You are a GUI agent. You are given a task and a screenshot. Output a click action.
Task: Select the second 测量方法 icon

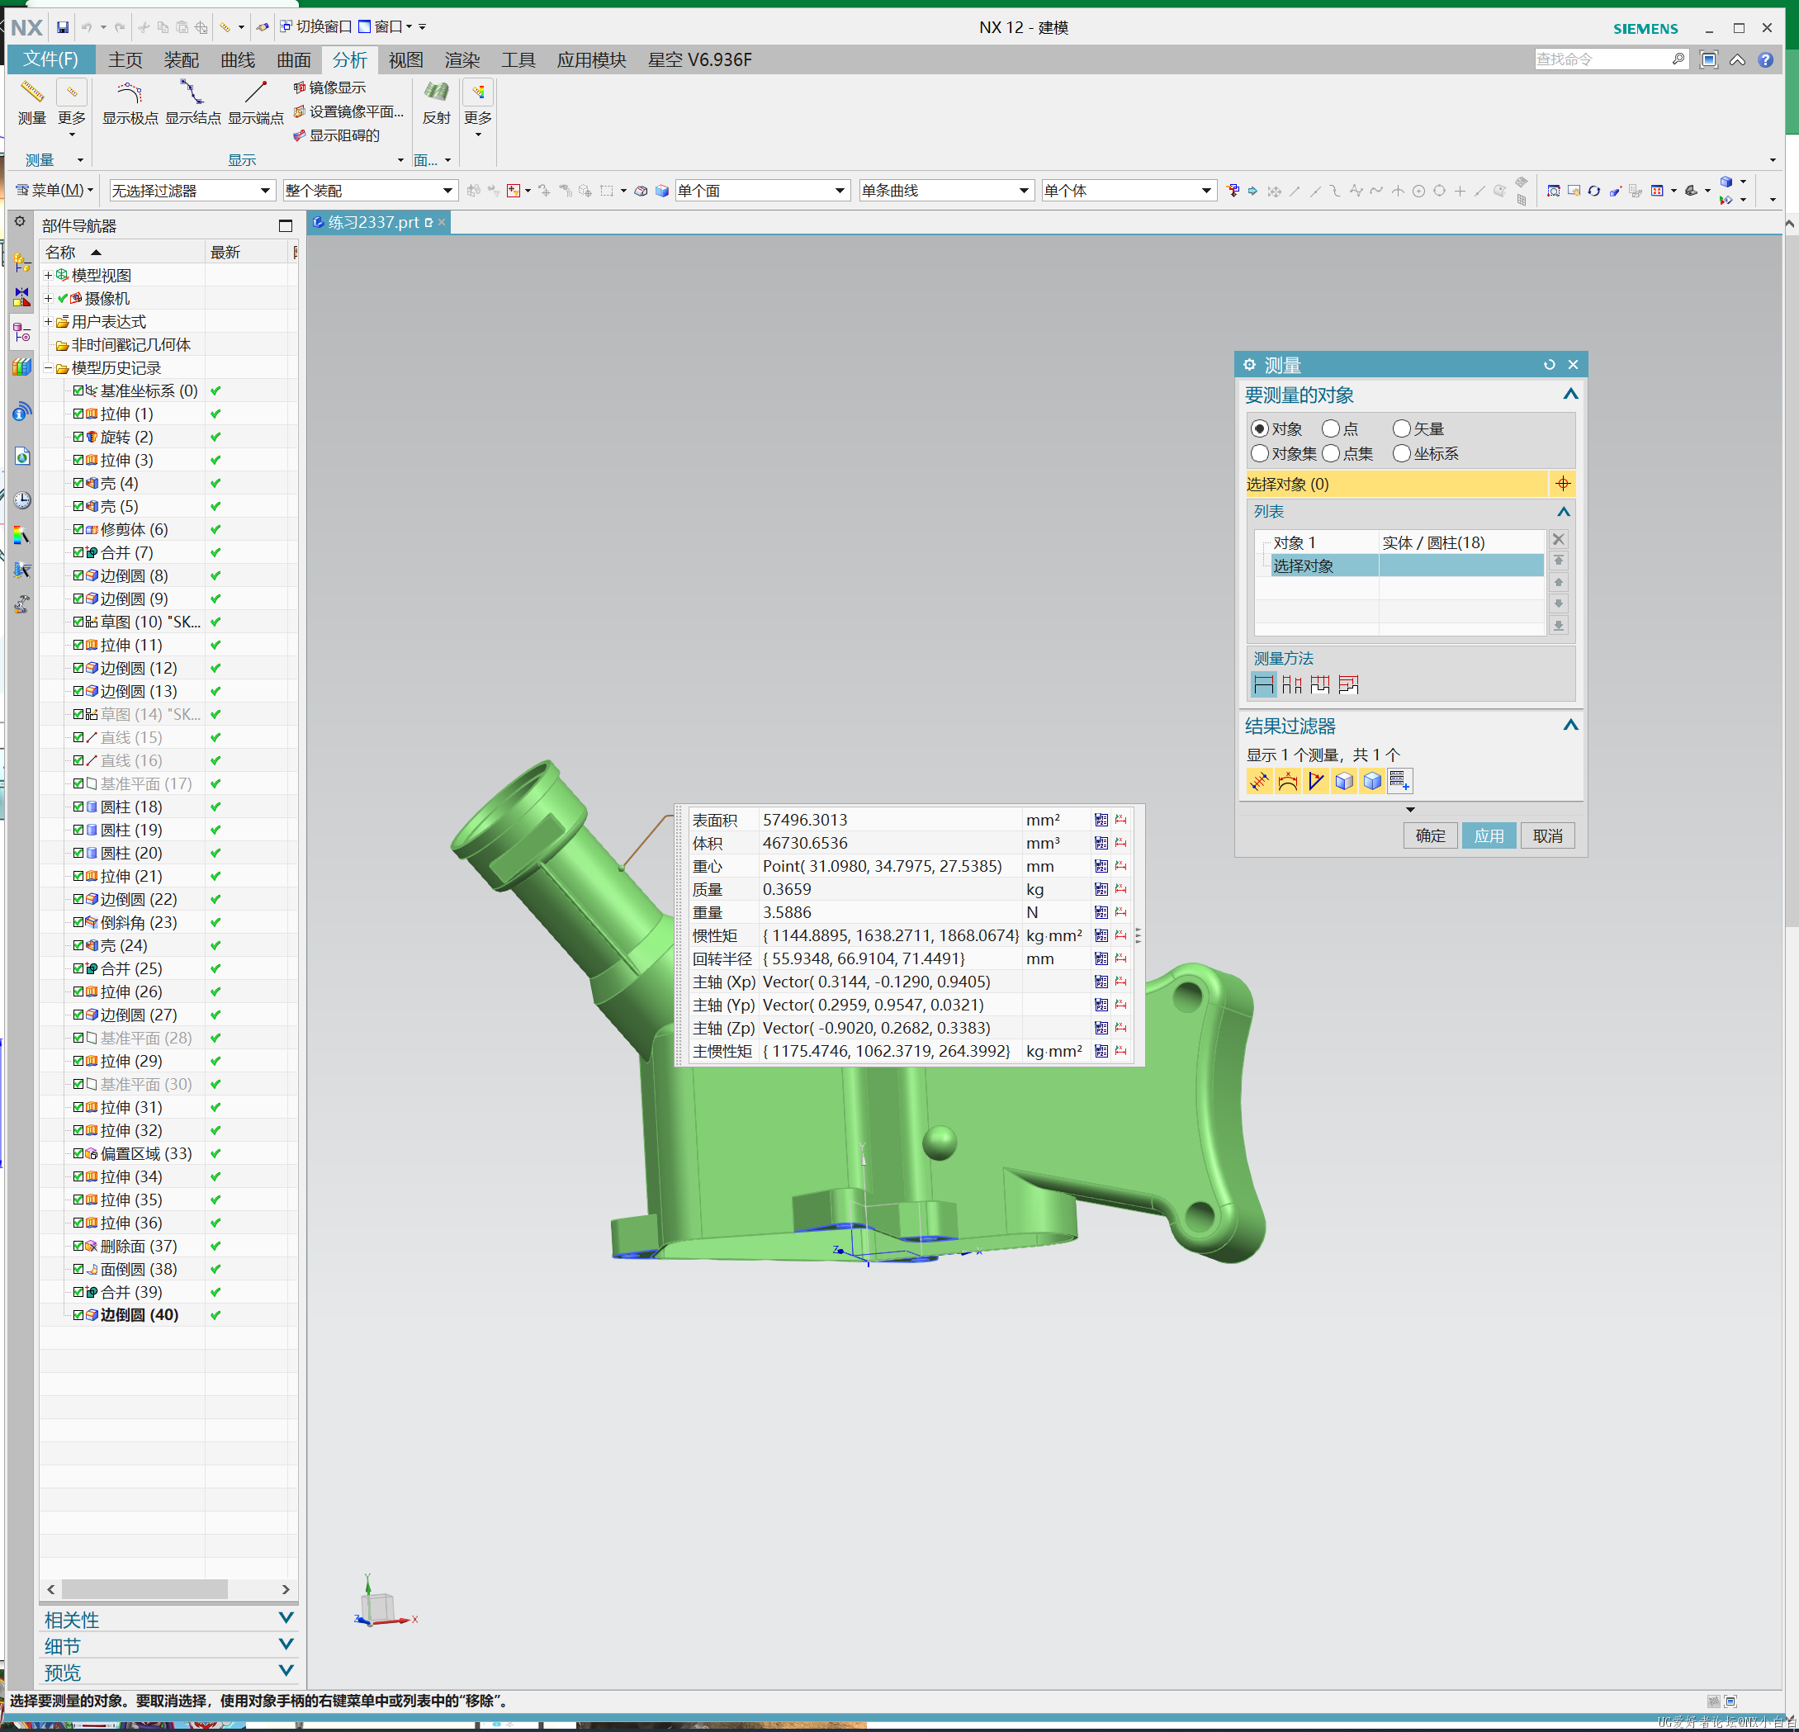[1291, 684]
